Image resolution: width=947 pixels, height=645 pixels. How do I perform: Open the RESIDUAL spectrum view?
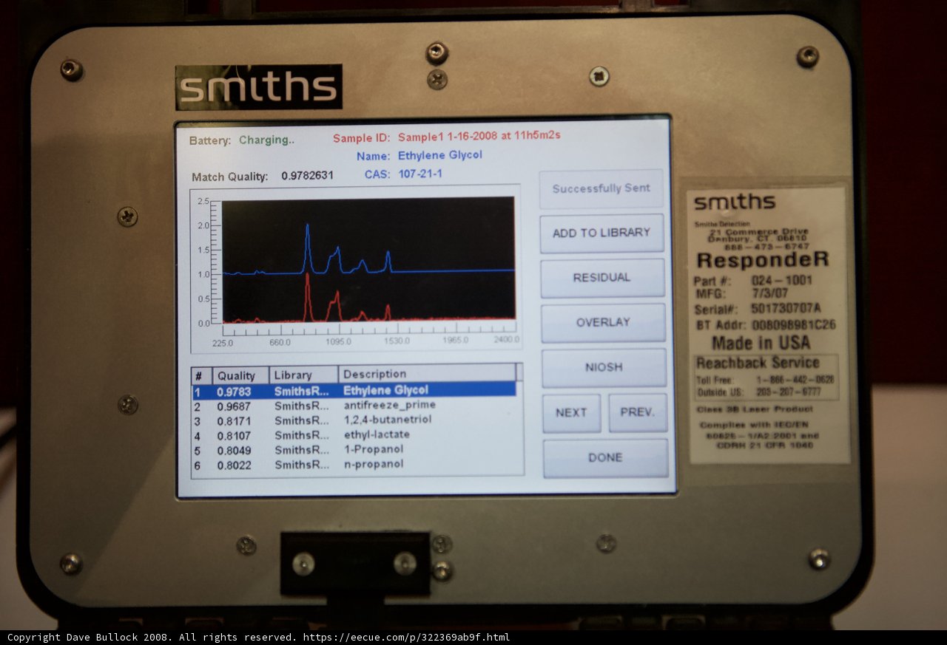(602, 278)
